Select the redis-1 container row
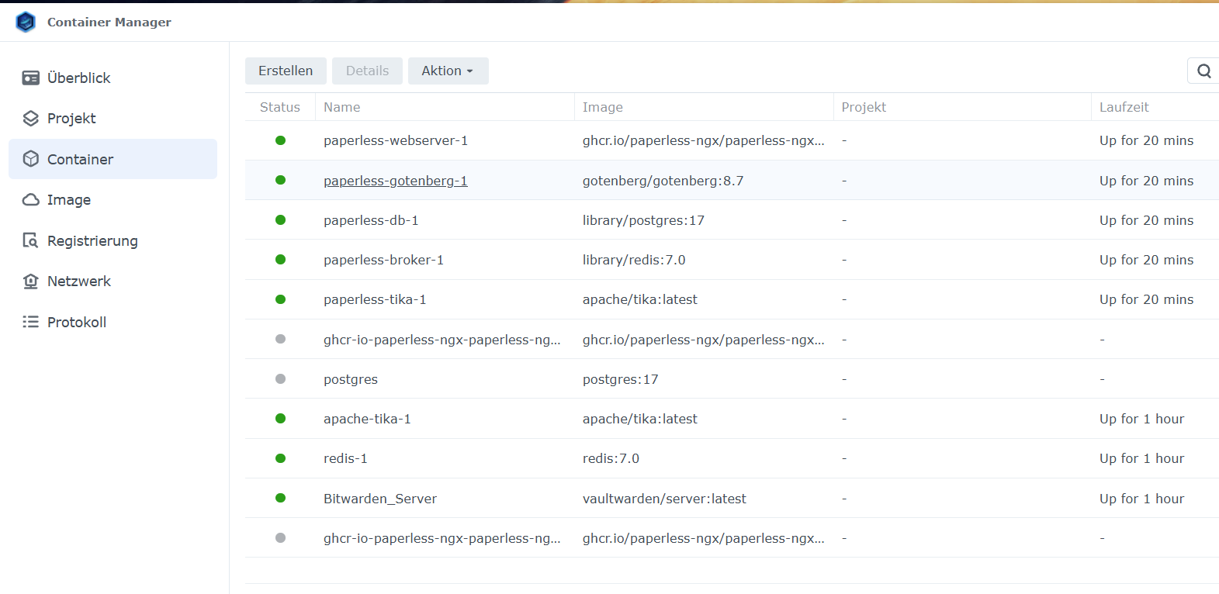 coord(345,458)
